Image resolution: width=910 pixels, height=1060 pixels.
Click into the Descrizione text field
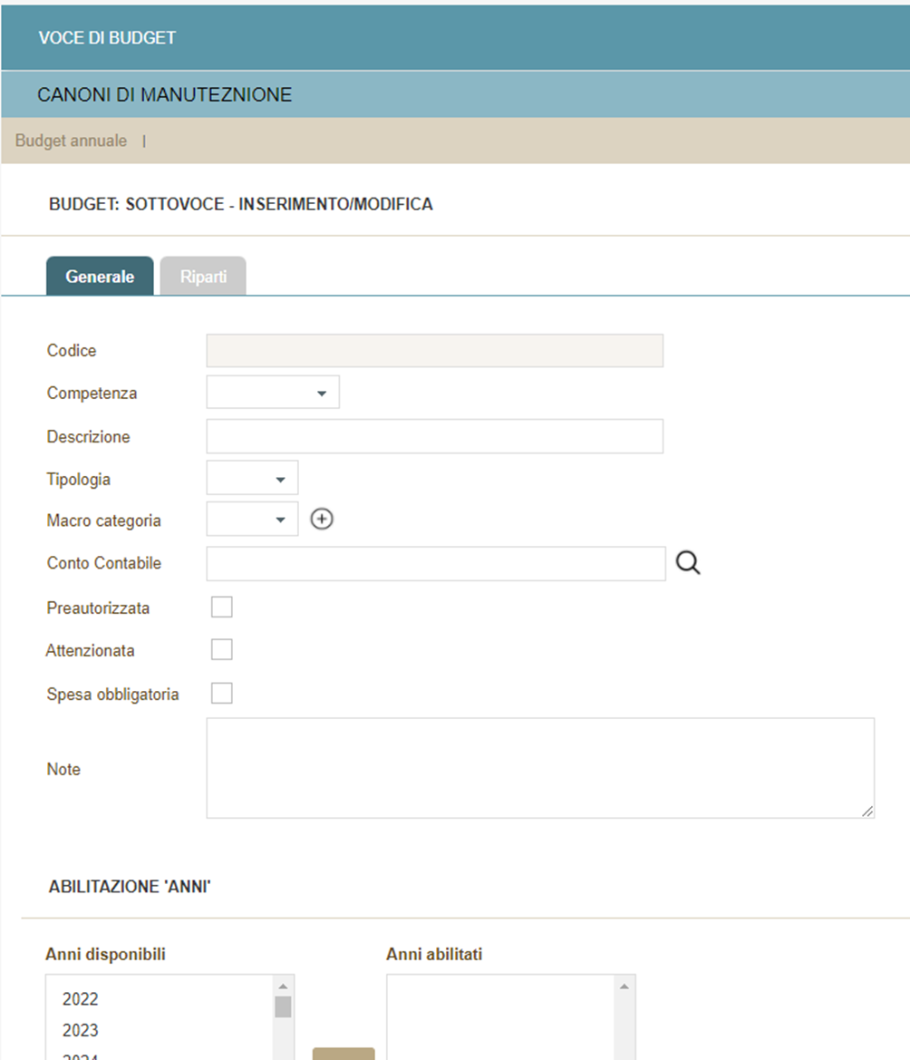(x=434, y=436)
